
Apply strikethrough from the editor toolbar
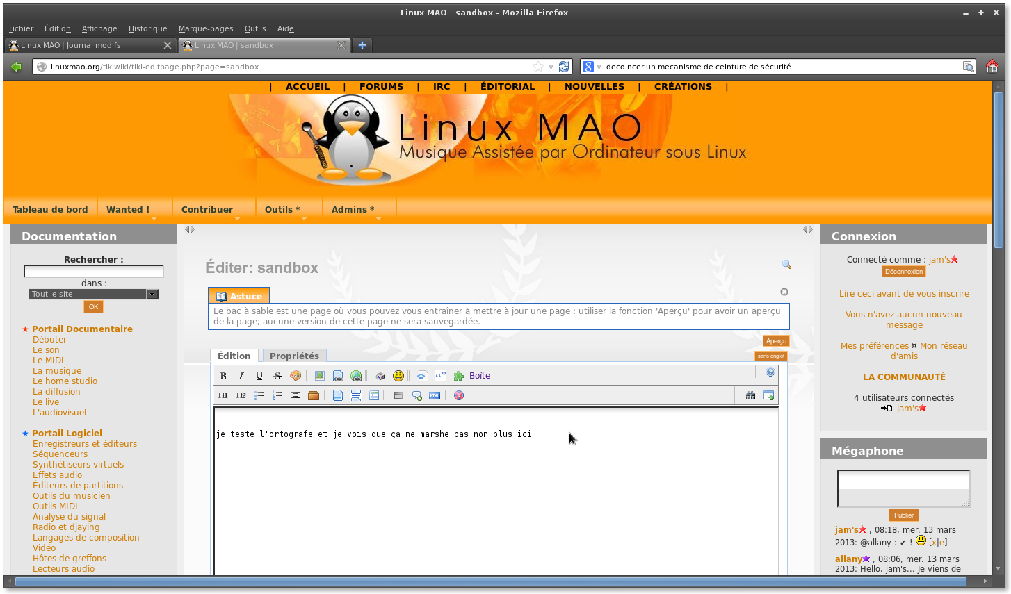(277, 376)
